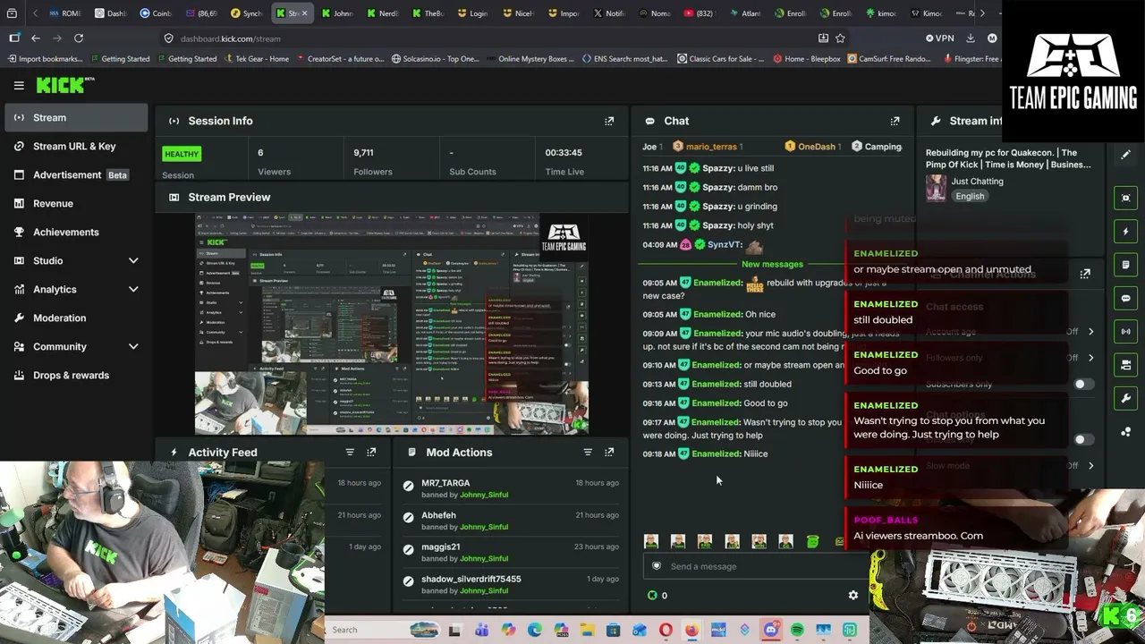The image size is (1145, 644).
Task: Open the Activity Feed filter options
Action: coord(350,453)
